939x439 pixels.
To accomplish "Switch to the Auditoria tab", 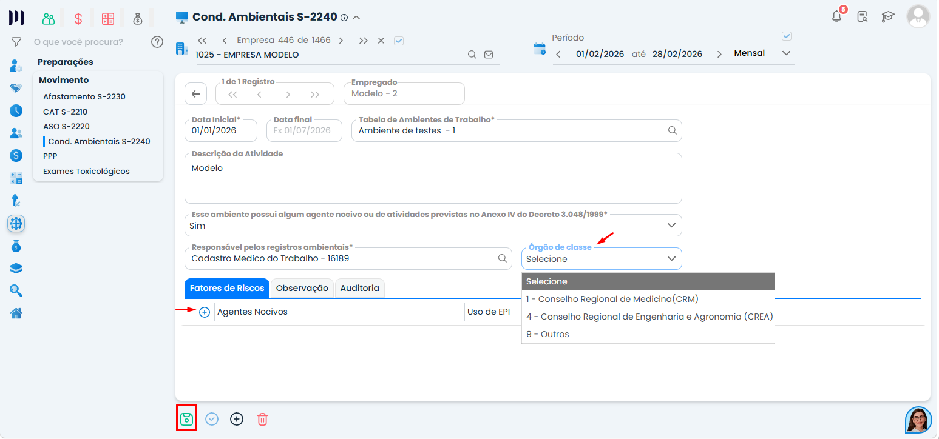I will (359, 289).
